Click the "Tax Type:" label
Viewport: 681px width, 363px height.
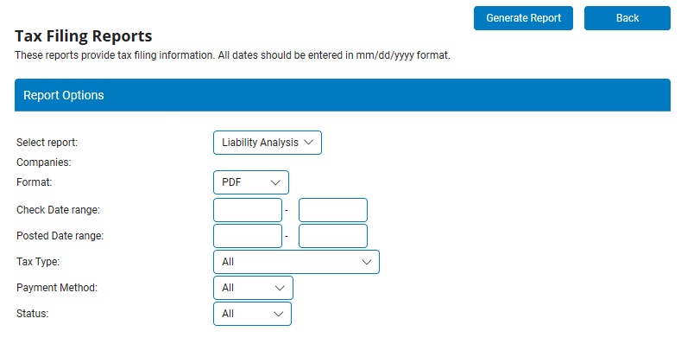coord(38,262)
